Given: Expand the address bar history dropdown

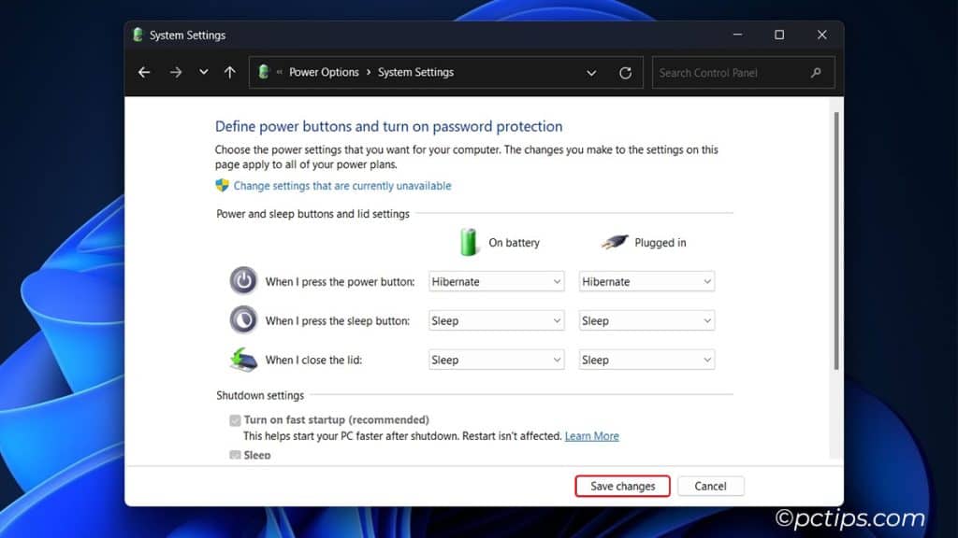Looking at the screenshot, I should [591, 72].
